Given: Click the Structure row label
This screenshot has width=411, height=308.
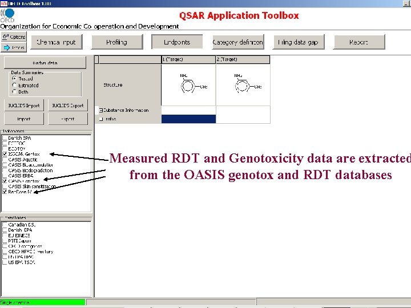Looking at the screenshot, I should point(112,85).
